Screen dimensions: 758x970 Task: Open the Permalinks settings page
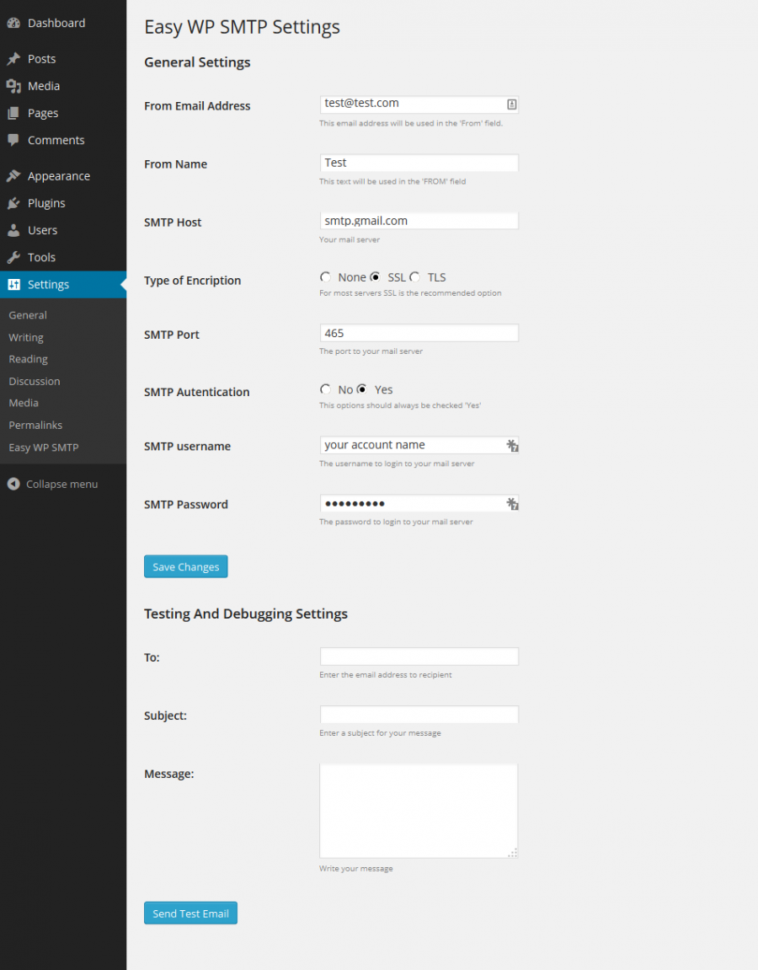pyautogui.click(x=35, y=425)
